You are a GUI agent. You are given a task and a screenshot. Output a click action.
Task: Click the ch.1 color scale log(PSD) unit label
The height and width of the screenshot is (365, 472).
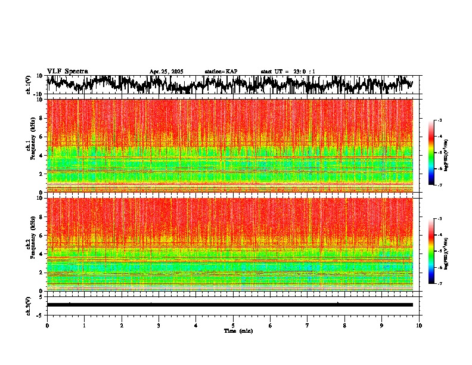pyautogui.click(x=447, y=156)
